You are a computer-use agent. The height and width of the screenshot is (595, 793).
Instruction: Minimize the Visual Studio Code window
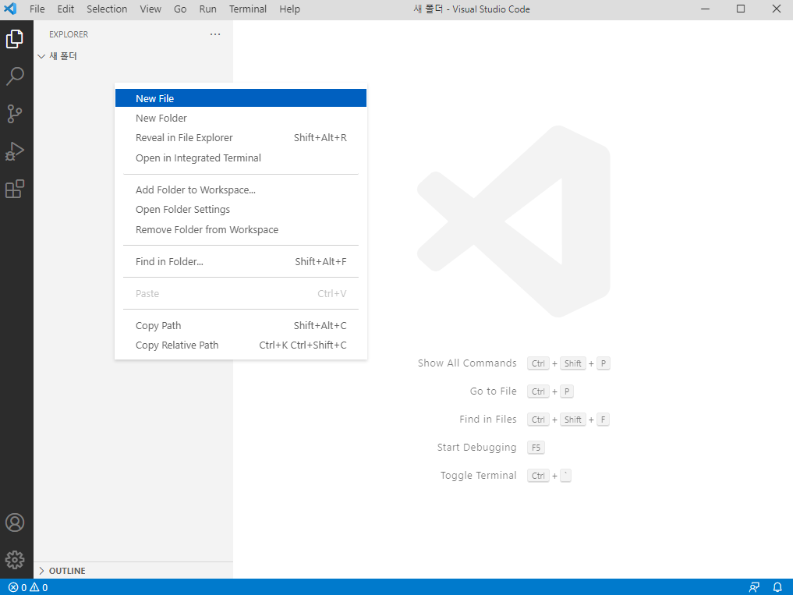[705, 9]
